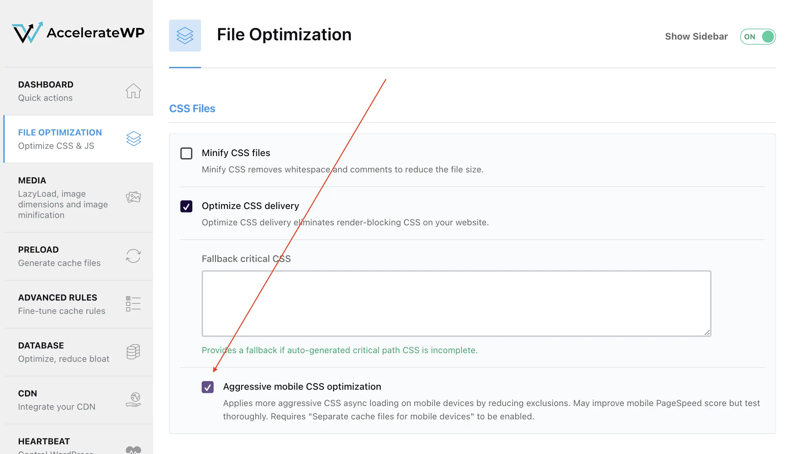Click the Media images icon
The image size is (792, 454).
tap(133, 197)
